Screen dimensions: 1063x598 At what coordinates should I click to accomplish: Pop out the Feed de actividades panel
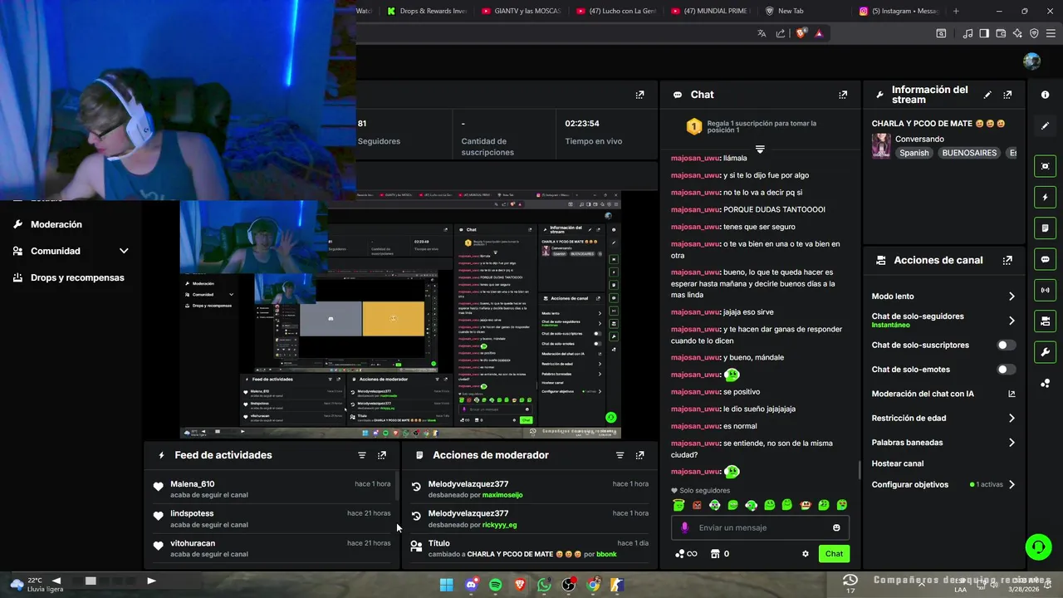click(382, 455)
